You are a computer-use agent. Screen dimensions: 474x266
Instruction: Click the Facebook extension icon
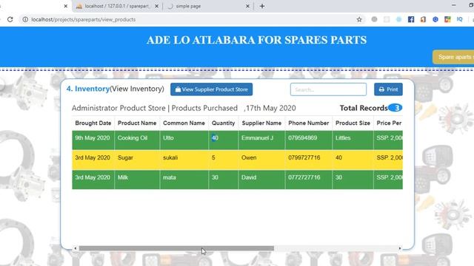click(411, 19)
